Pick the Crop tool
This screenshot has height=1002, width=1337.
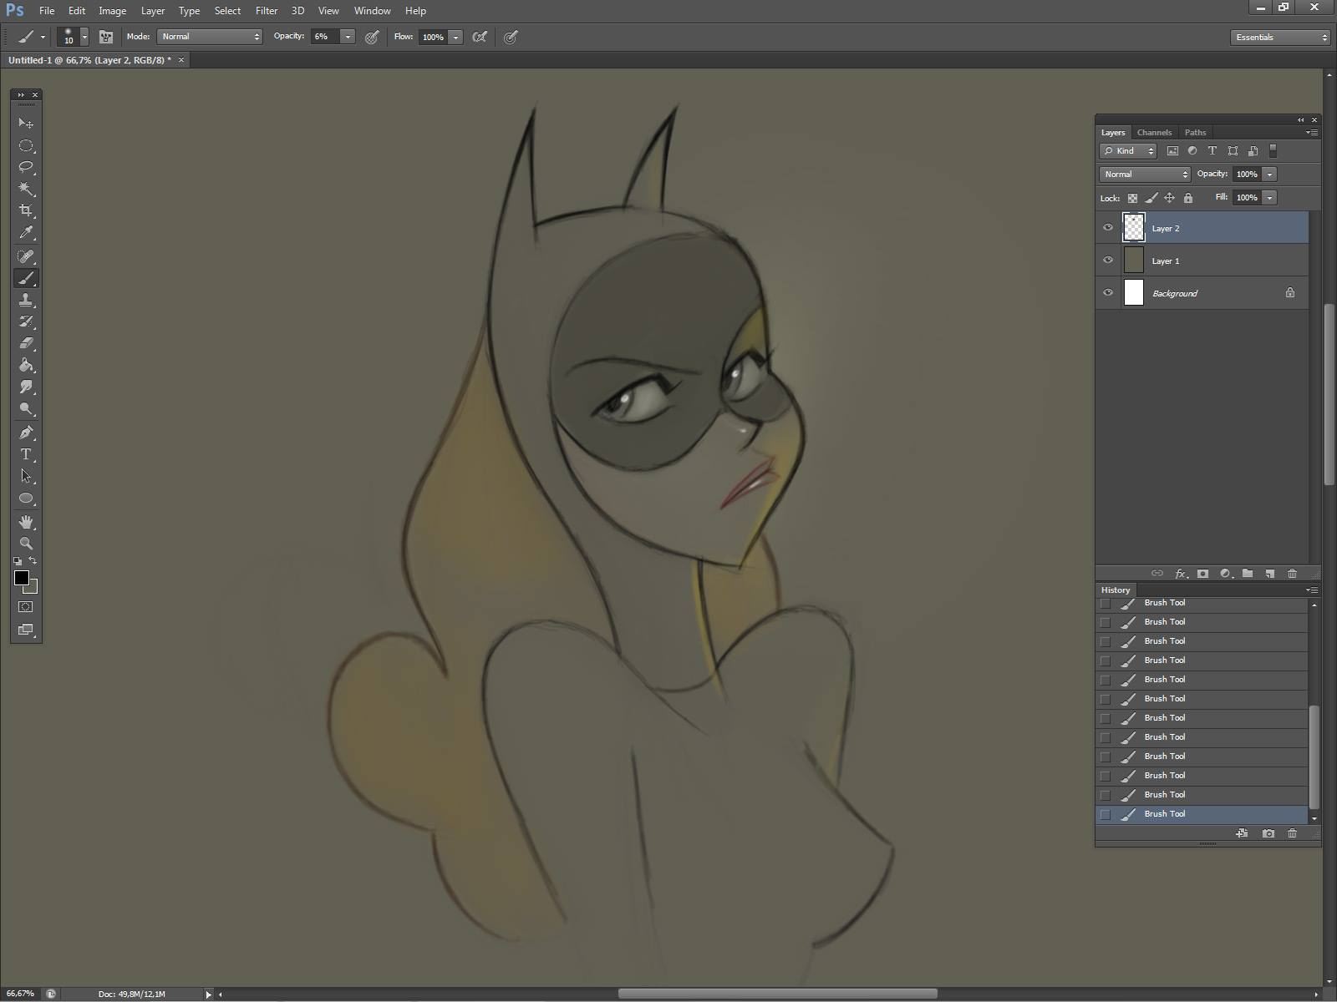[26, 210]
